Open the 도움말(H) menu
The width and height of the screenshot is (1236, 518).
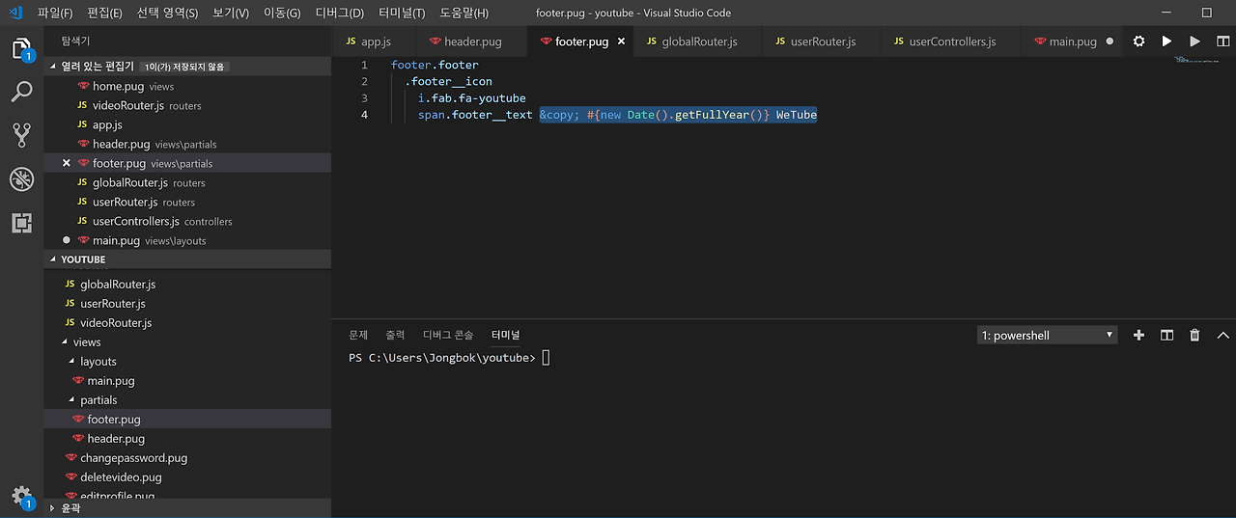pos(463,13)
